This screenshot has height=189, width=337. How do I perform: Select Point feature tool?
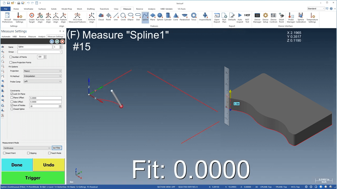click(x=108, y=17)
